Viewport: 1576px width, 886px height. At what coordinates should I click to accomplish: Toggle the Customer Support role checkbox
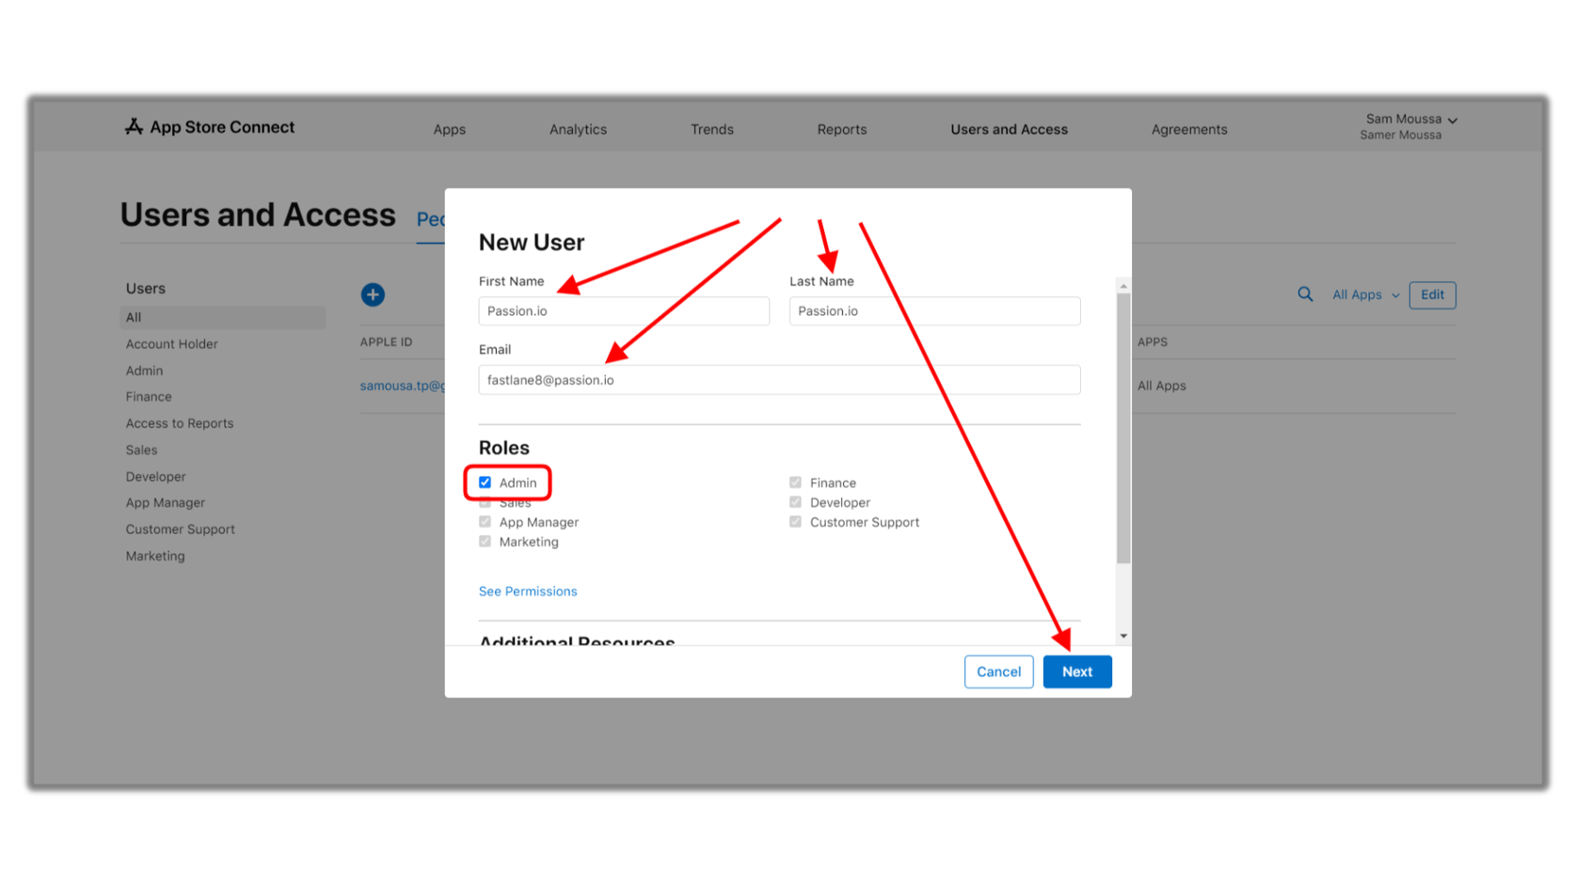point(795,522)
